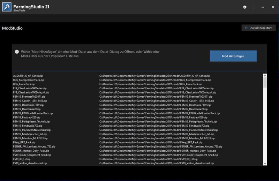Click the Fliegl_BPT_Pack.zip row
The width and height of the screenshot is (279, 181).
tap(24, 142)
